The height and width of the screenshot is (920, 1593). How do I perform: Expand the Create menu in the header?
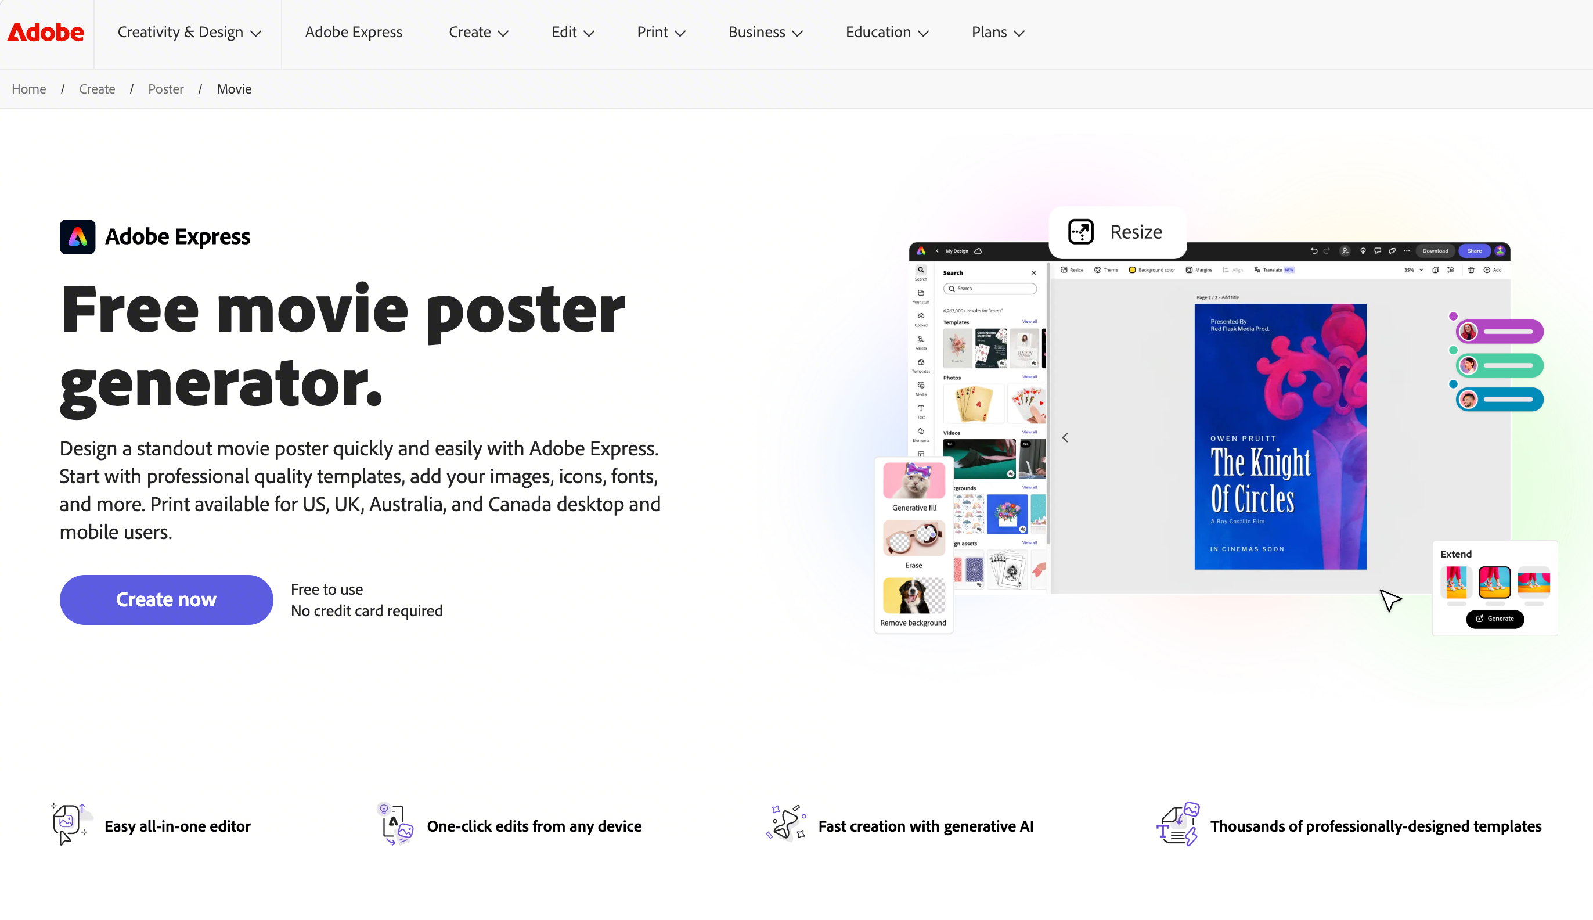pyautogui.click(x=478, y=32)
